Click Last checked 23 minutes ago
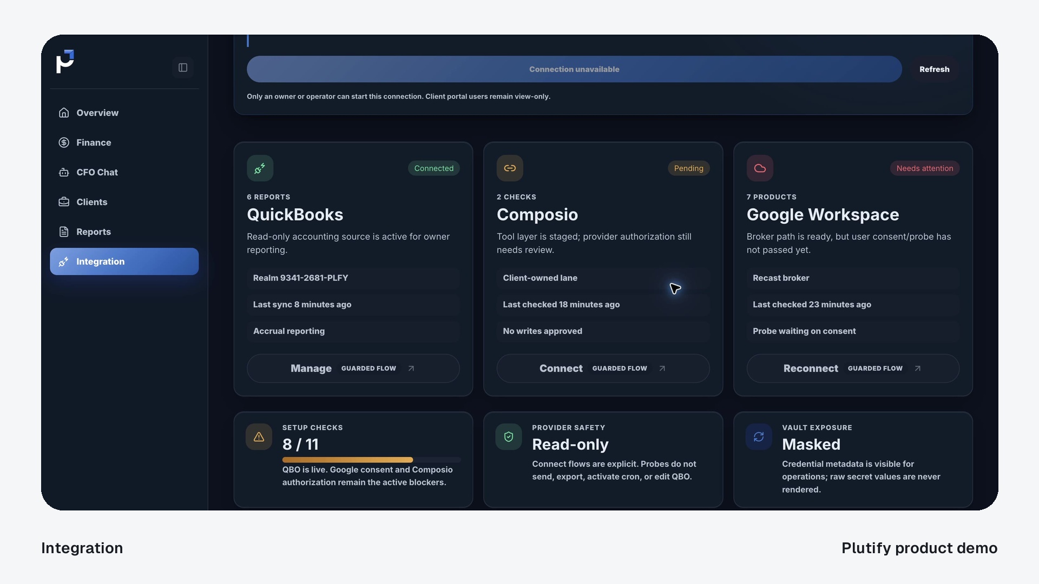This screenshot has width=1039, height=584. (853, 304)
